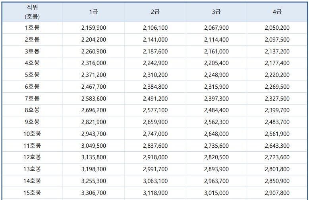309x200 pixels.
Task: Select the value 2,159,900
Action: 94,28
